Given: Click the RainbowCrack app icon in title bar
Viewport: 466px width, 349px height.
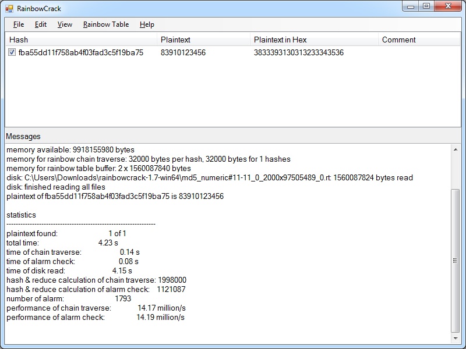Looking at the screenshot, I should (x=9, y=9).
